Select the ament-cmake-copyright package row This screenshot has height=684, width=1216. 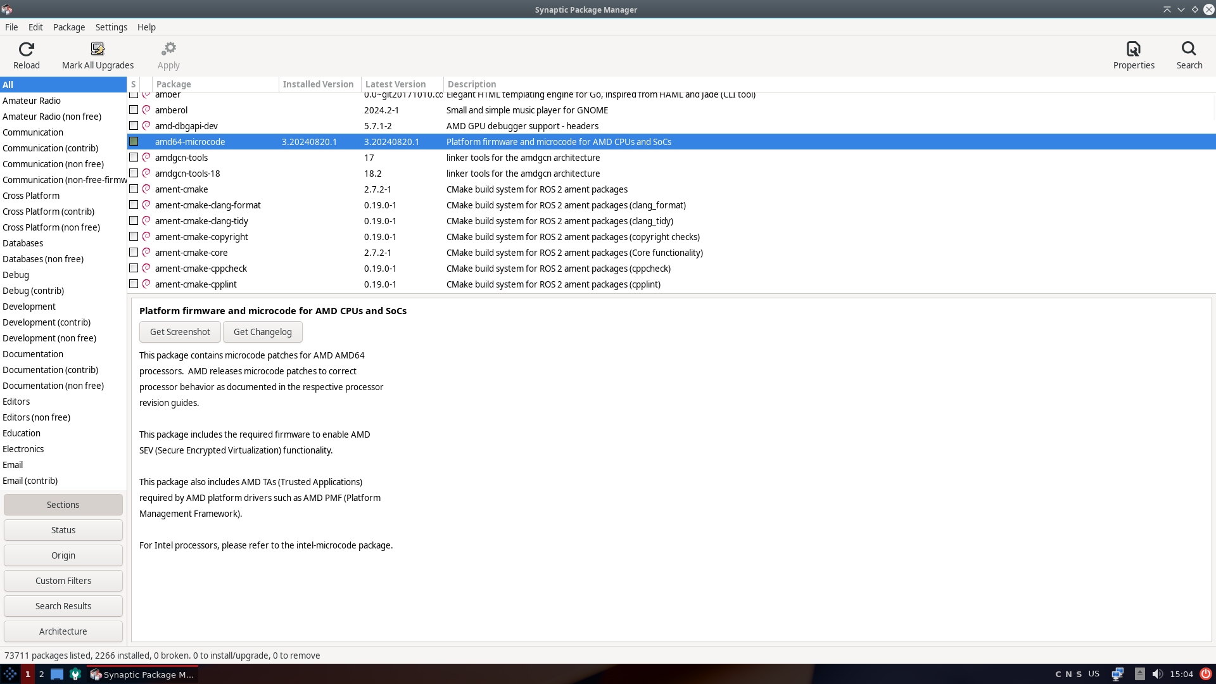coord(671,237)
